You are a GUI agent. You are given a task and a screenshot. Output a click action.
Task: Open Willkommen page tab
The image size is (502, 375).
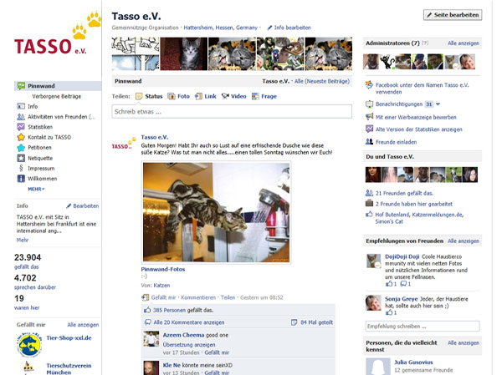tap(43, 179)
